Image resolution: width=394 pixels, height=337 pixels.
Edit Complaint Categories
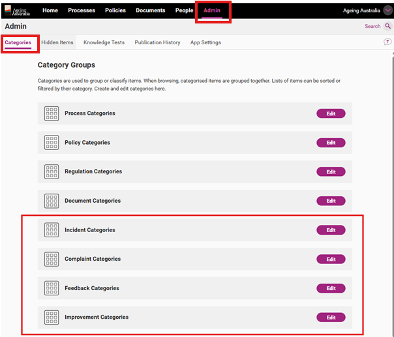[x=331, y=259]
